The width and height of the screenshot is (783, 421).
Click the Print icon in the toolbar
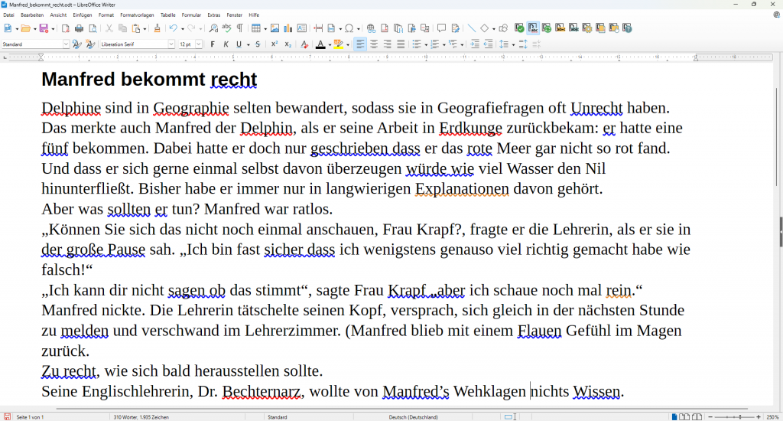79,28
